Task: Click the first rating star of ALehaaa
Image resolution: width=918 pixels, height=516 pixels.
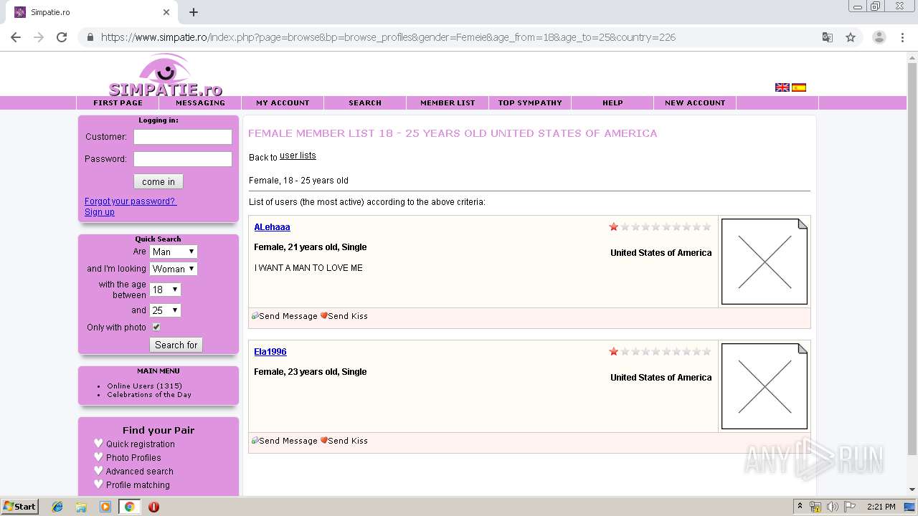Action: 614,227
